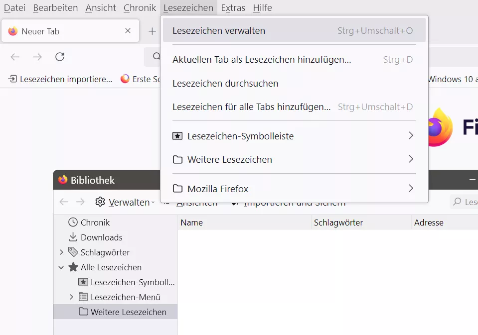Image resolution: width=478 pixels, height=335 pixels.
Task: Click the browser back arrow
Action: point(15,57)
